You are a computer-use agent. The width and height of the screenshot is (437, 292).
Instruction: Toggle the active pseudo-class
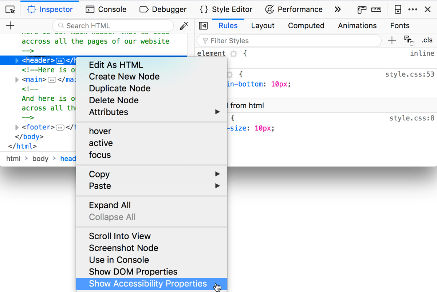(x=101, y=143)
